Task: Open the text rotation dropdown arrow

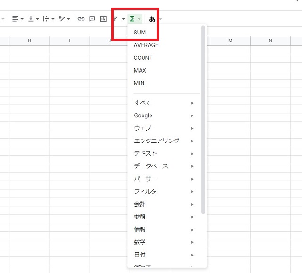Action: click(68, 19)
